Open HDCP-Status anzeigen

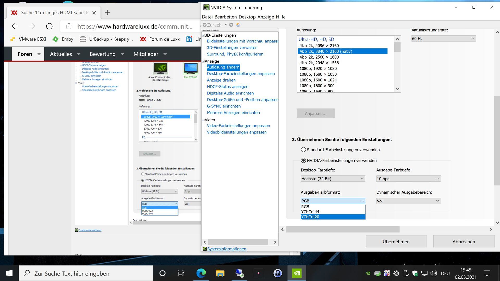pos(227,87)
